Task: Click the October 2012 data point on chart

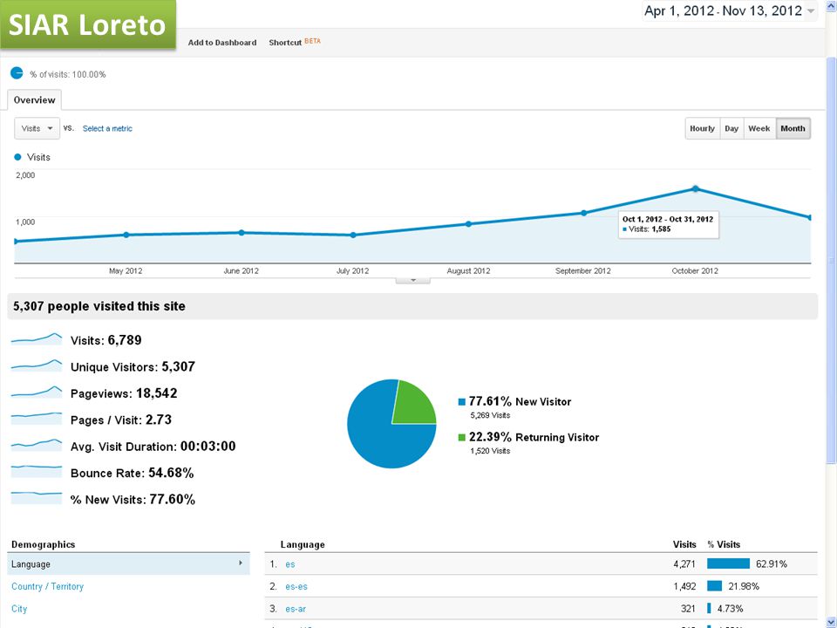Action: pyautogui.click(x=695, y=188)
